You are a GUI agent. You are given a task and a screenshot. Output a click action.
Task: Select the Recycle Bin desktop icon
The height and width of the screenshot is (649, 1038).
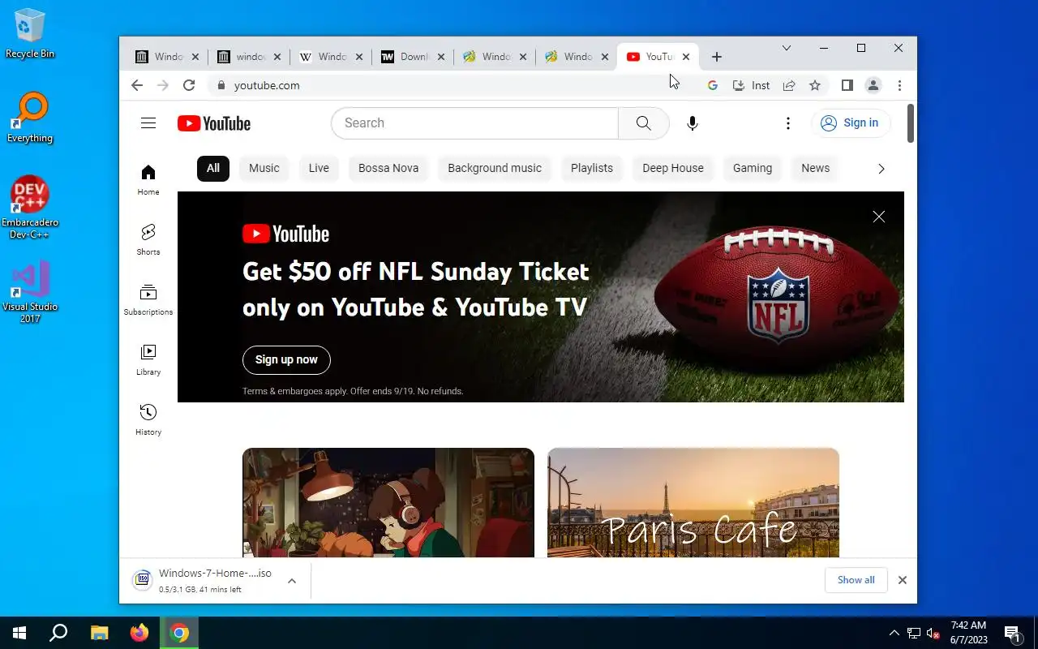click(30, 32)
